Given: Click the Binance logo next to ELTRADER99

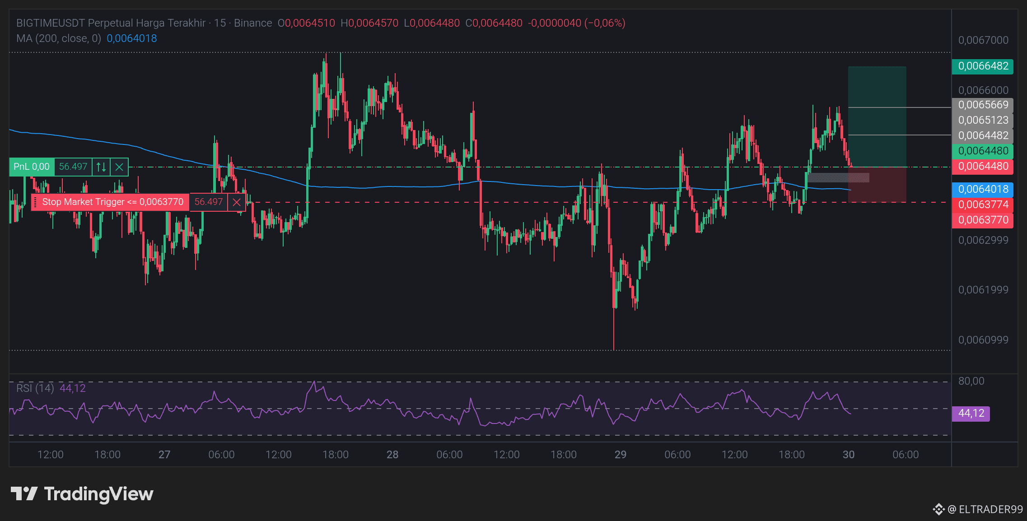Looking at the screenshot, I should pyautogui.click(x=939, y=509).
